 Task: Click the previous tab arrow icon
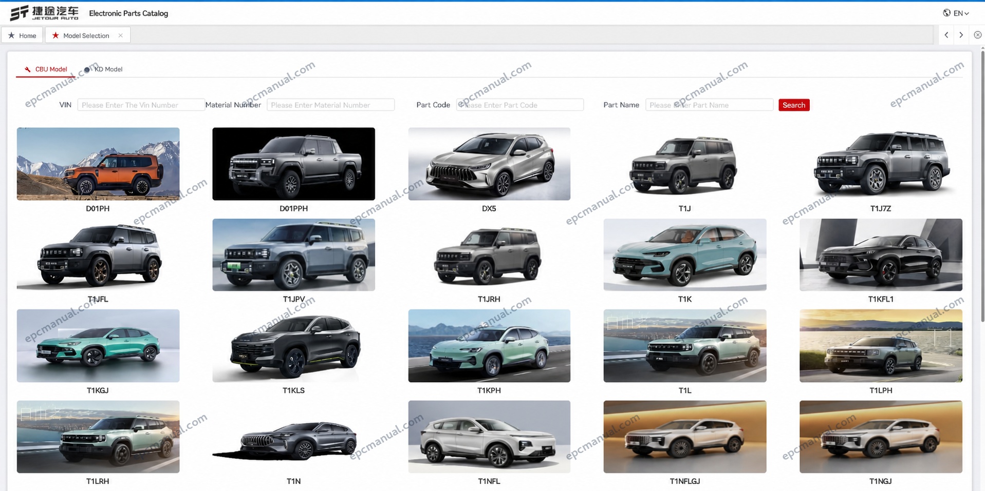click(946, 35)
